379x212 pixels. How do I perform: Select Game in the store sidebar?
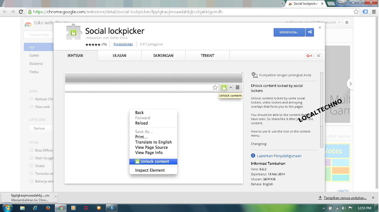pos(34,55)
